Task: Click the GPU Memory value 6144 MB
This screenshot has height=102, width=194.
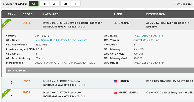Action: pyautogui.click(x=139, y=49)
